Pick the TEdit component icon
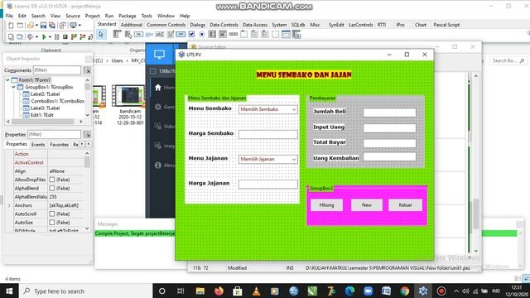 [160, 34]
